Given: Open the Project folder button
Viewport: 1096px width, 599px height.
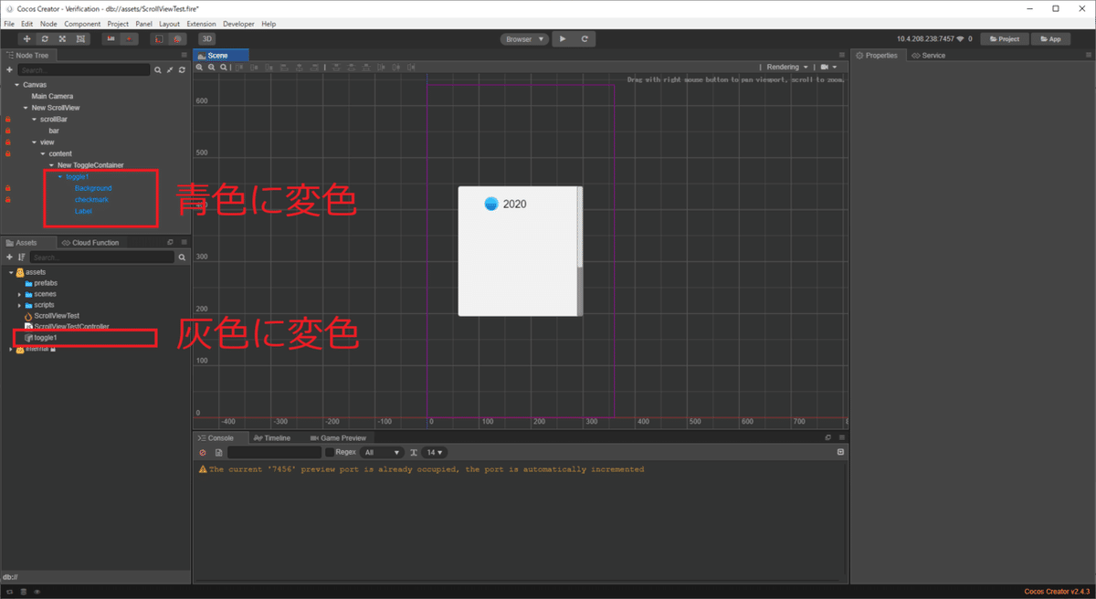Looking at the screenshot, I should pos(1005,39).
